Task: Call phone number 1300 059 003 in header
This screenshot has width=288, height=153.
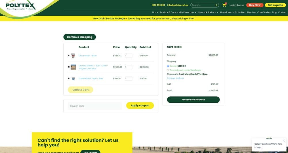Action: click(x=158, y=5)
